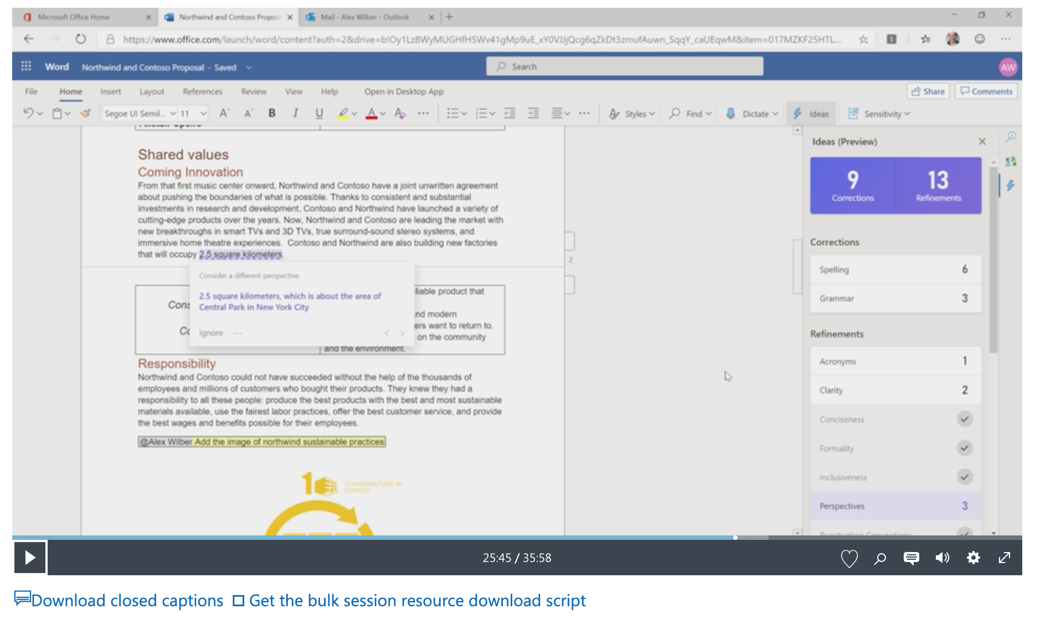Click the decrease indent icon
The width and height of the screenshot is (1061, 635).
click(509, 113)
